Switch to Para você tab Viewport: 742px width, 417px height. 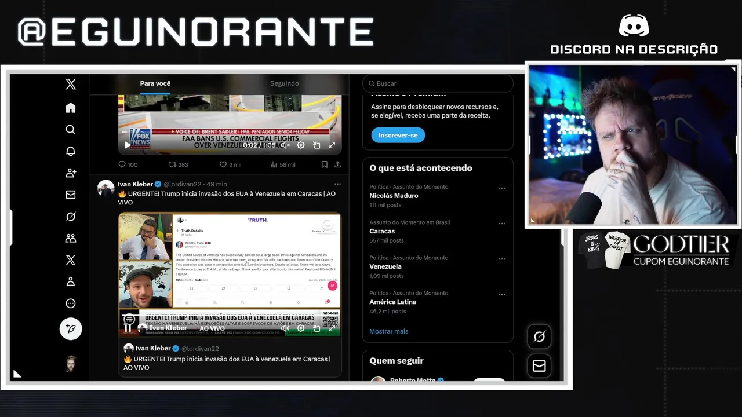[x=155, y=83]
